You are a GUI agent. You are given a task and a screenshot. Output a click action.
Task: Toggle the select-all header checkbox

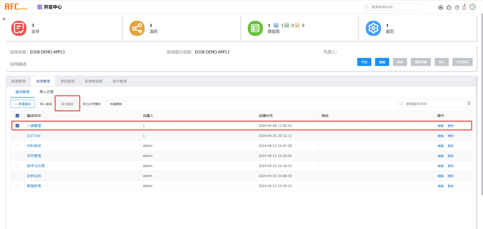pos(17,116)
